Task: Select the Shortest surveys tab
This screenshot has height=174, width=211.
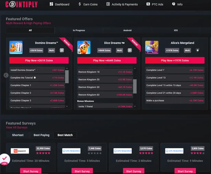Action: point(18,135)
